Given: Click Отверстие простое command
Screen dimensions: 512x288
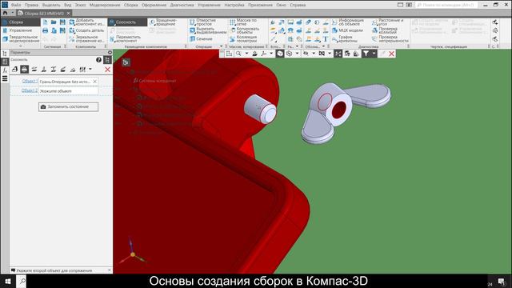Looking at the screenshot, I should coord(202,22).
